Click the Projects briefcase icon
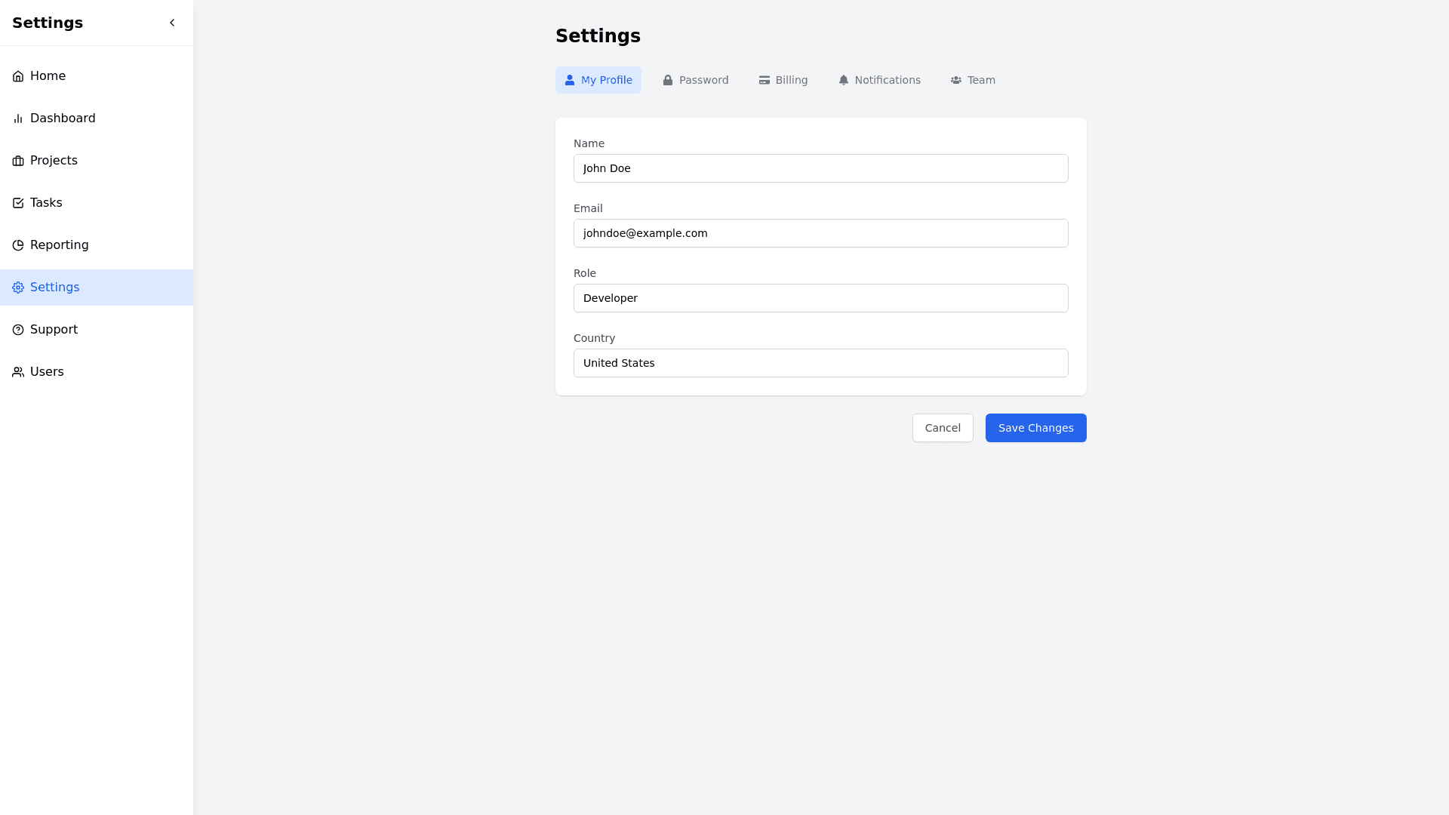1449x815 pixels. 18,161
